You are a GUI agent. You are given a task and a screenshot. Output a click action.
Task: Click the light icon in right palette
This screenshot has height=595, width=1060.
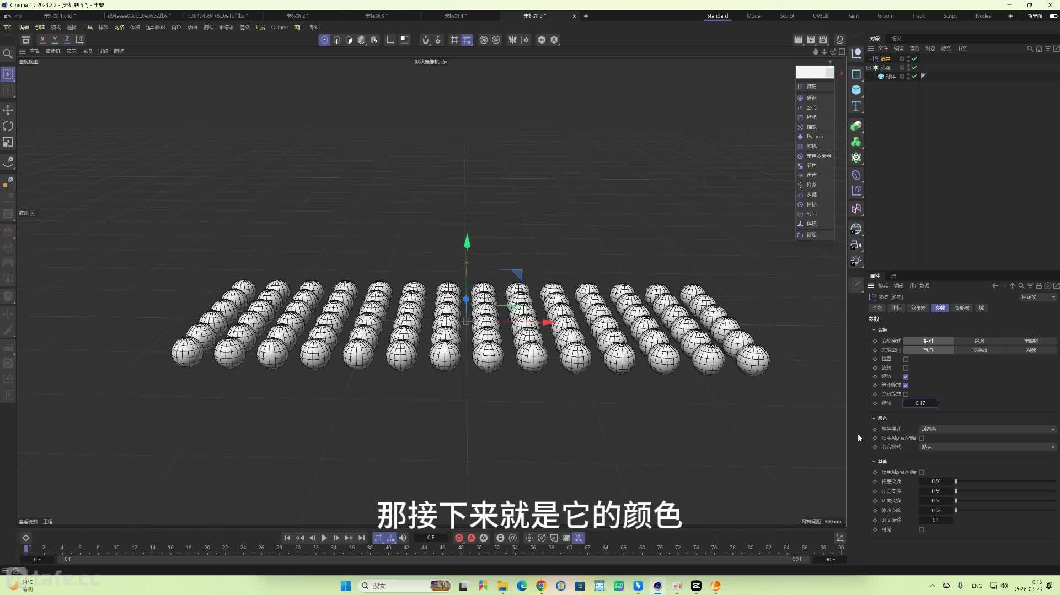[856, 261]
